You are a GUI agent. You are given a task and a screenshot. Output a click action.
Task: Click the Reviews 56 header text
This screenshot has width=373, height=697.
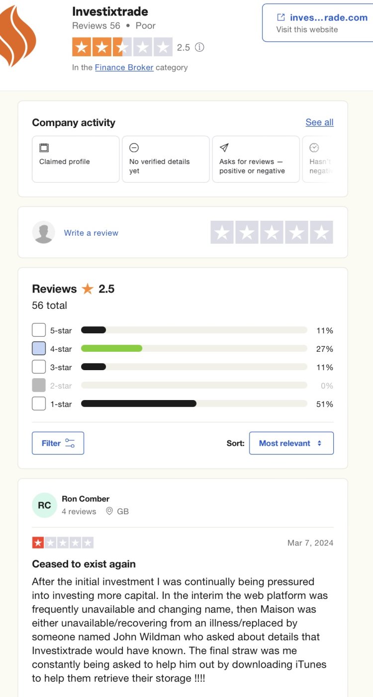[96, 25]
